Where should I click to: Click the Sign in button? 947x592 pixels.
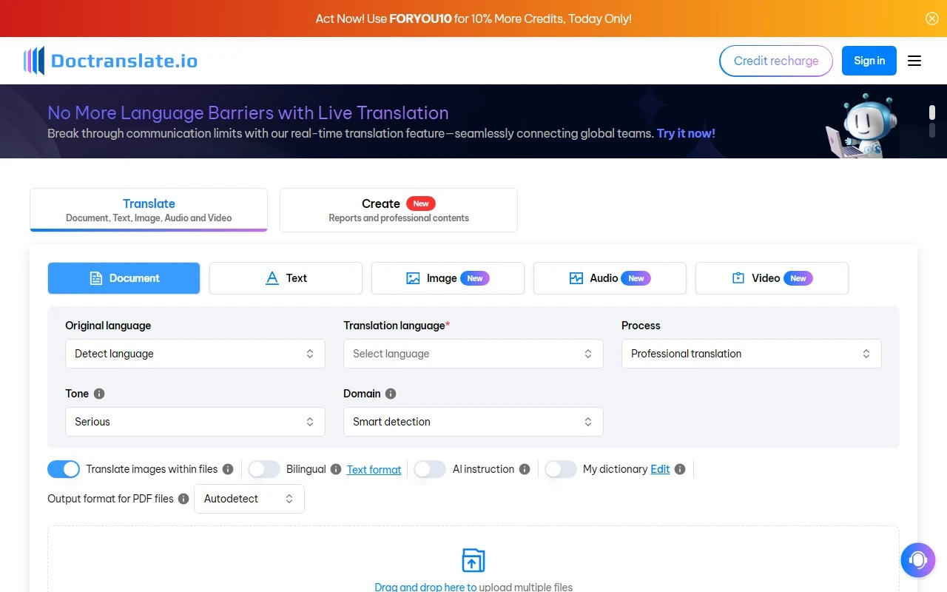point(869,61)
